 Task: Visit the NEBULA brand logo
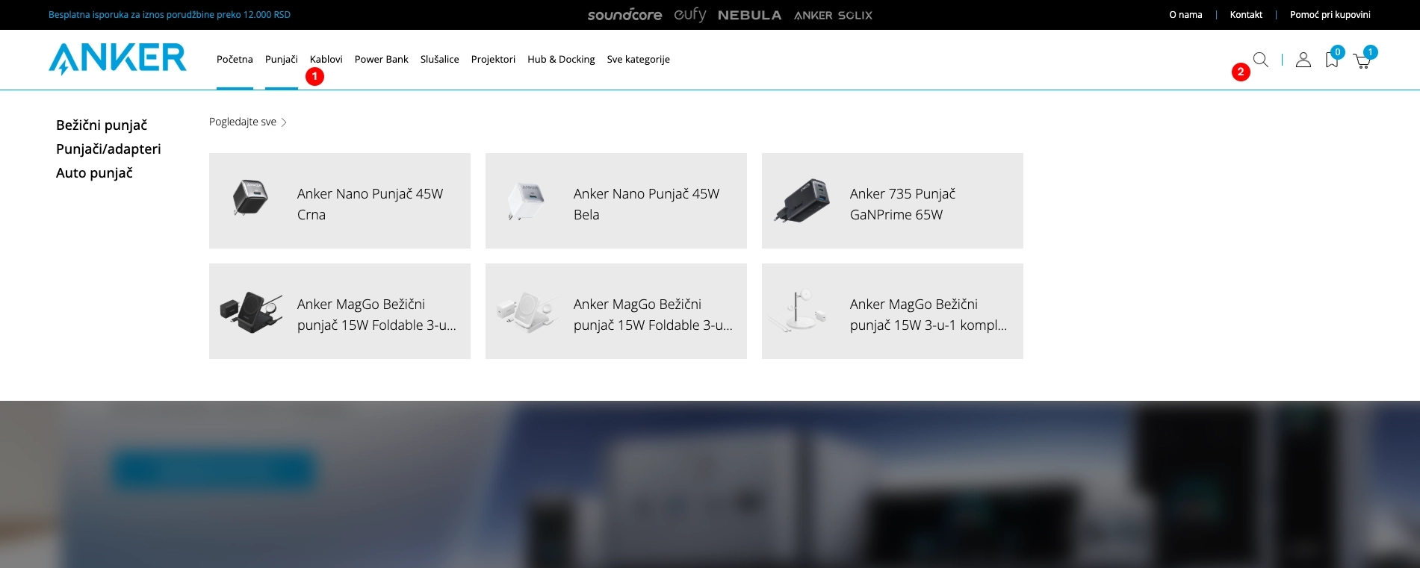[749, 15]
